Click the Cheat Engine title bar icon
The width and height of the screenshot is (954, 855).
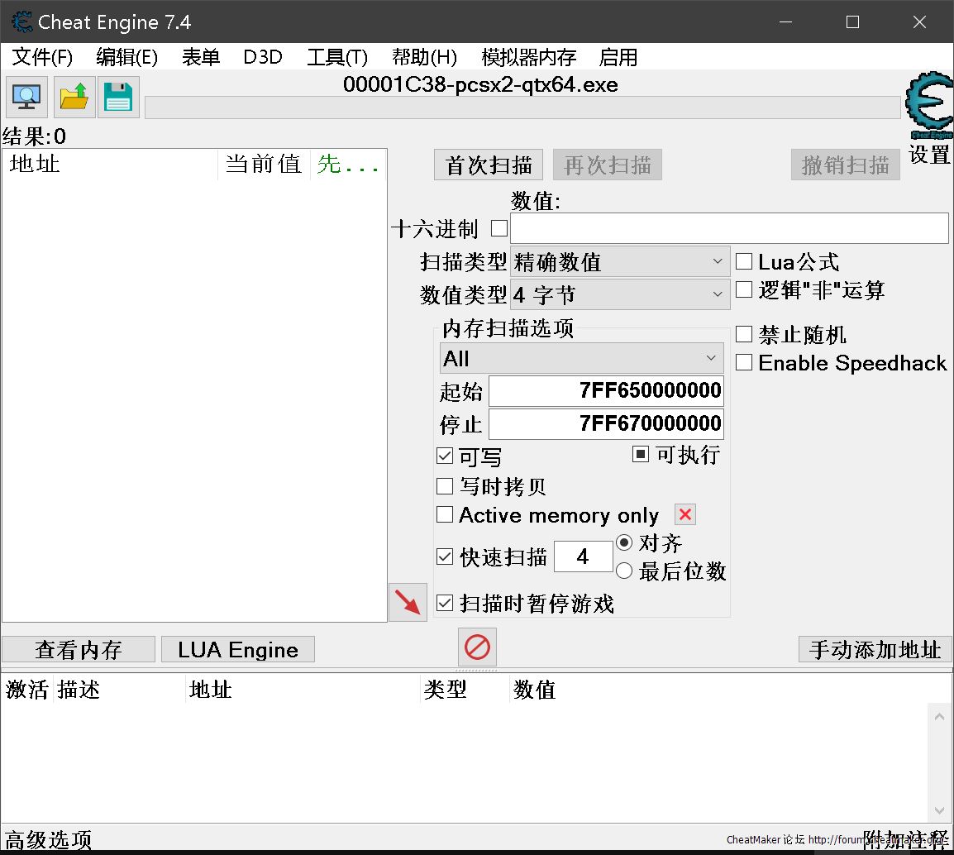[21, 22]
